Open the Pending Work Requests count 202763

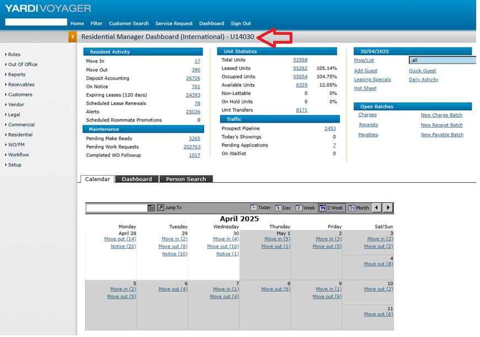click(191, 147)
